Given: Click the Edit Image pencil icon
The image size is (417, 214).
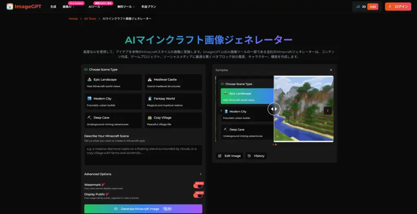Looking at the screenshot, I should [219, 156].
